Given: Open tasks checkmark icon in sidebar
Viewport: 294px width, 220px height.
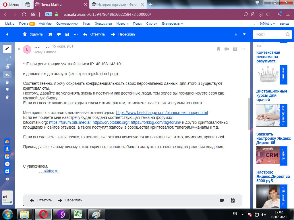Looking at the screenshot, I should tap(7, 171).
